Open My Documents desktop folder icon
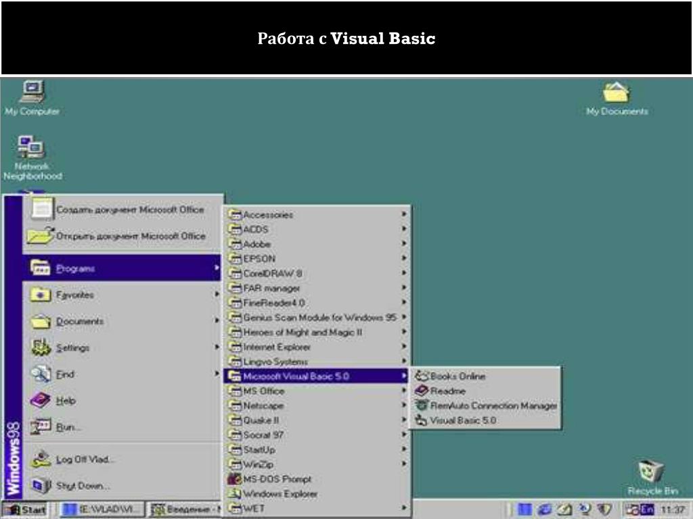693x519 pixels. pos(617,99)
